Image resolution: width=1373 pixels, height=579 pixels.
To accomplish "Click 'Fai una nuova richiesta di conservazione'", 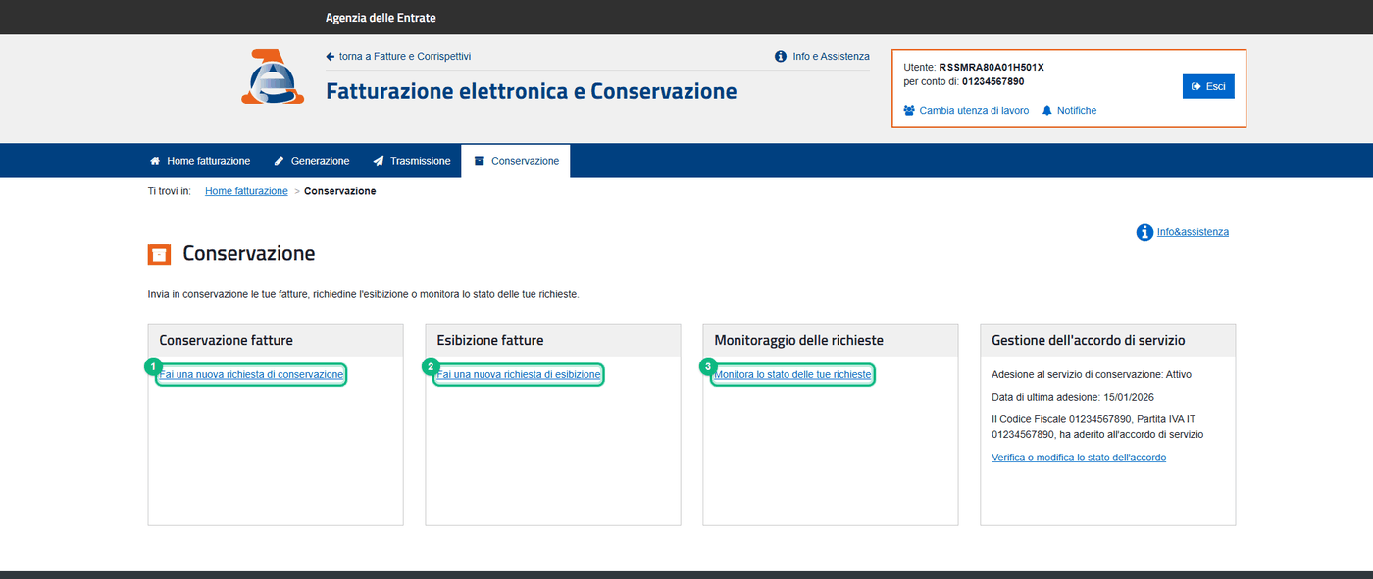I will point(251,375).
